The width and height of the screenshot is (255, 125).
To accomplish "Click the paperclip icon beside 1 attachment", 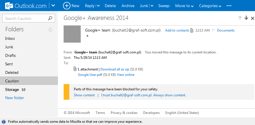I will [75, 69].
